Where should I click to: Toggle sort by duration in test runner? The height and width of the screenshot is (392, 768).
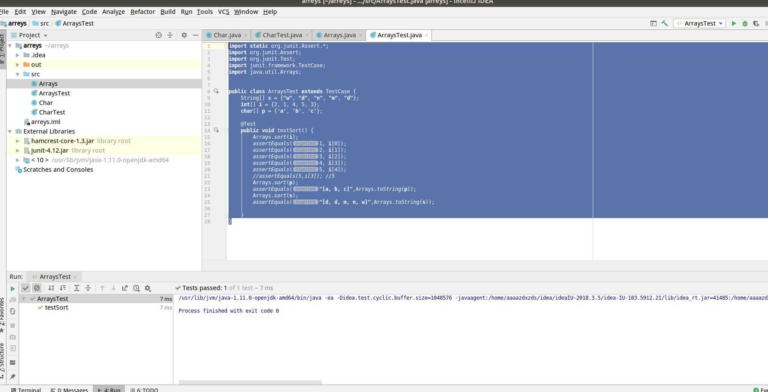[63, 288]
